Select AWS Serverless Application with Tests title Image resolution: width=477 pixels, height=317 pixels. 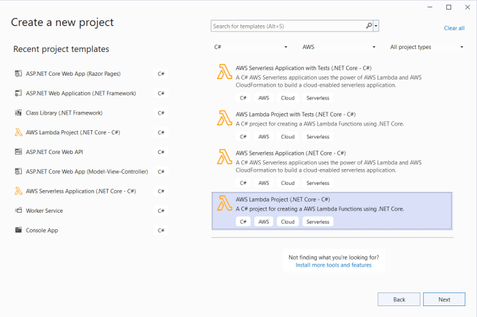pyautogui.click(x=304, y=68)
